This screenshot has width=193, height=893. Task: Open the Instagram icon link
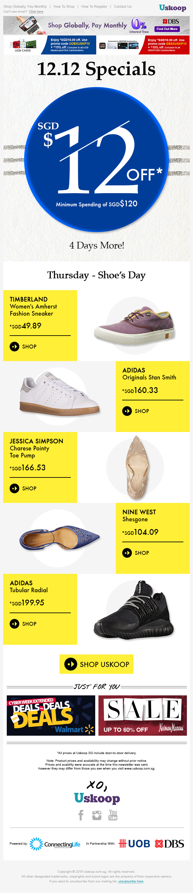pyautogui.click(x=97, y=815)
